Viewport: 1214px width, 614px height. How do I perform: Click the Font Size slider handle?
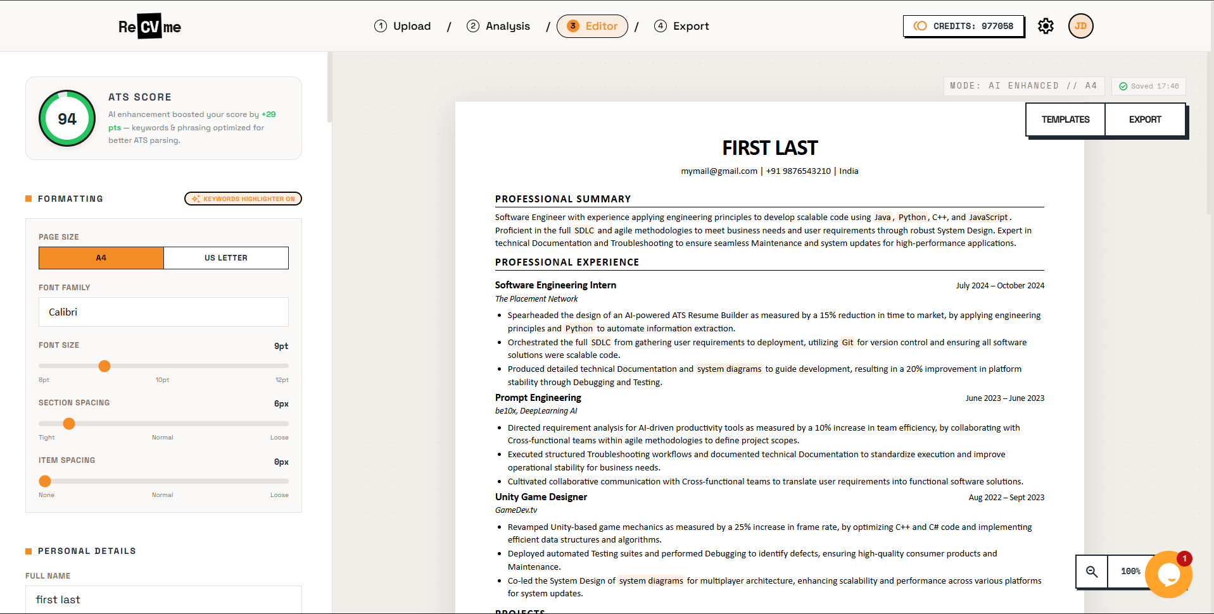coord(104,366)
